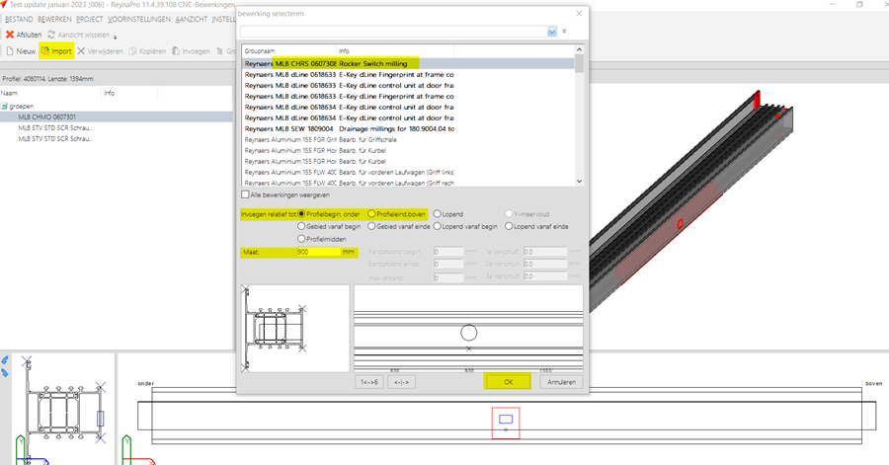Select Rocker Switch milling row
The width and height of the screenshot is (889, 465).
click(x=408, y=63)
